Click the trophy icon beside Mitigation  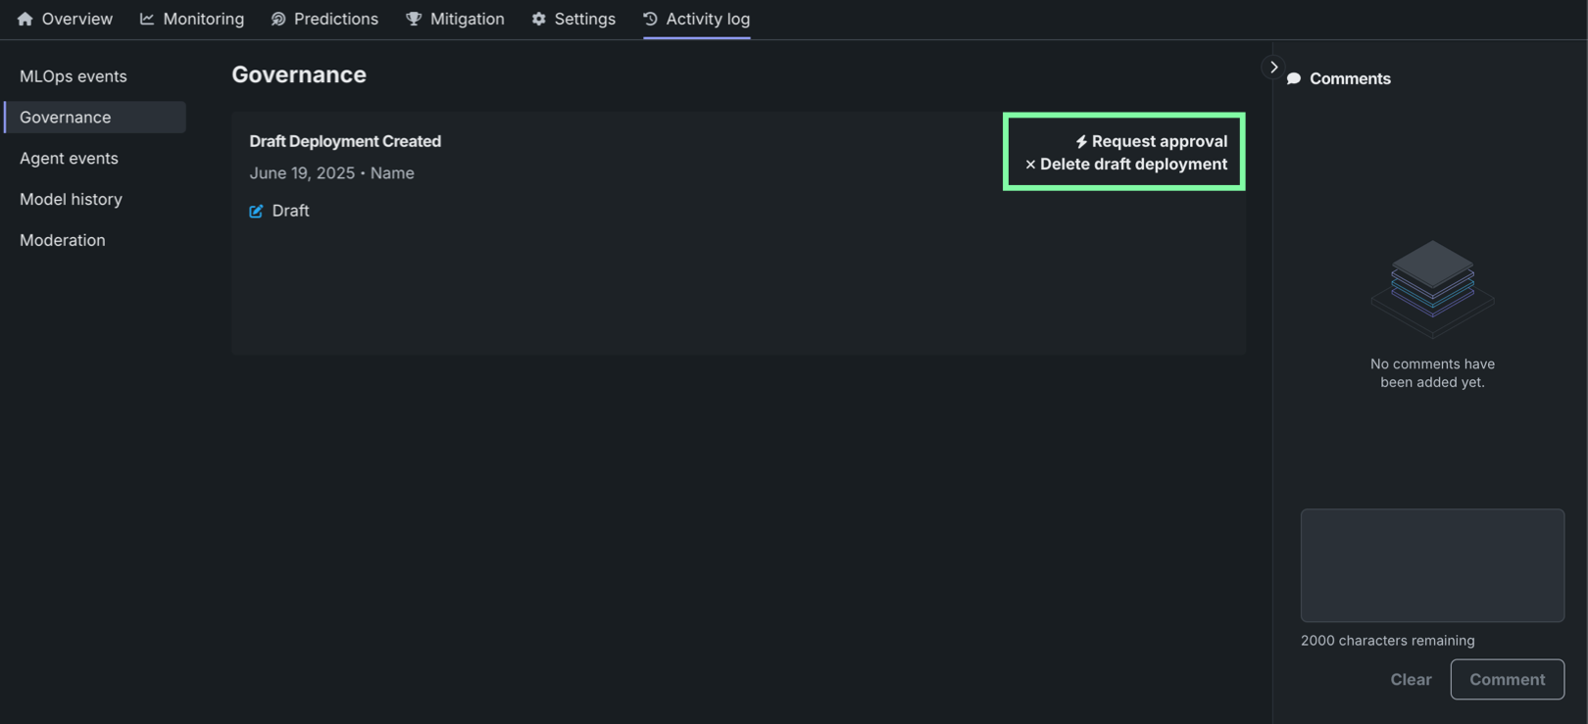pyautogui.click(x=414, y=19)
